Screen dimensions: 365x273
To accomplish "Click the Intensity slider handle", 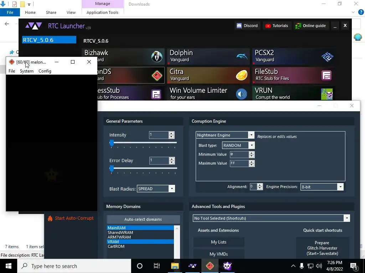I will [x=112, y=143].
